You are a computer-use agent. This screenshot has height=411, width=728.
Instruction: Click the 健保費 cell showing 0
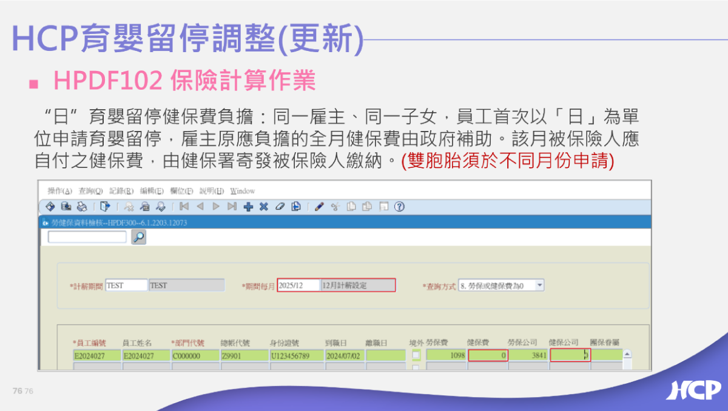488,356
